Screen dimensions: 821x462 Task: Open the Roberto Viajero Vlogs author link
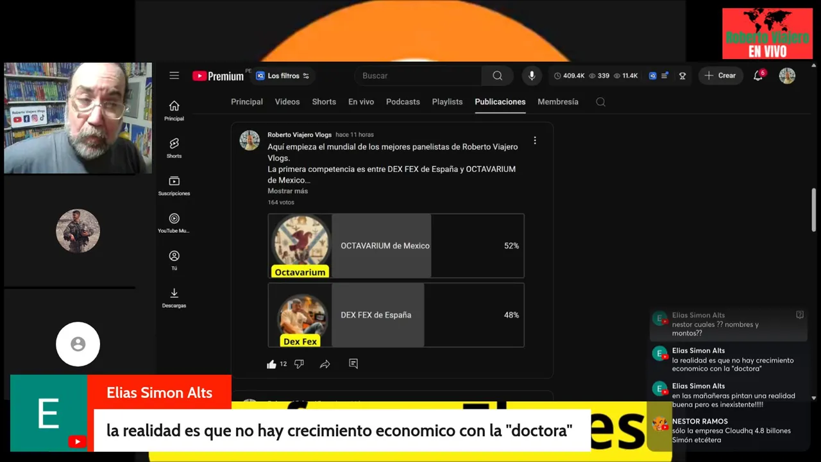(300, 135)
